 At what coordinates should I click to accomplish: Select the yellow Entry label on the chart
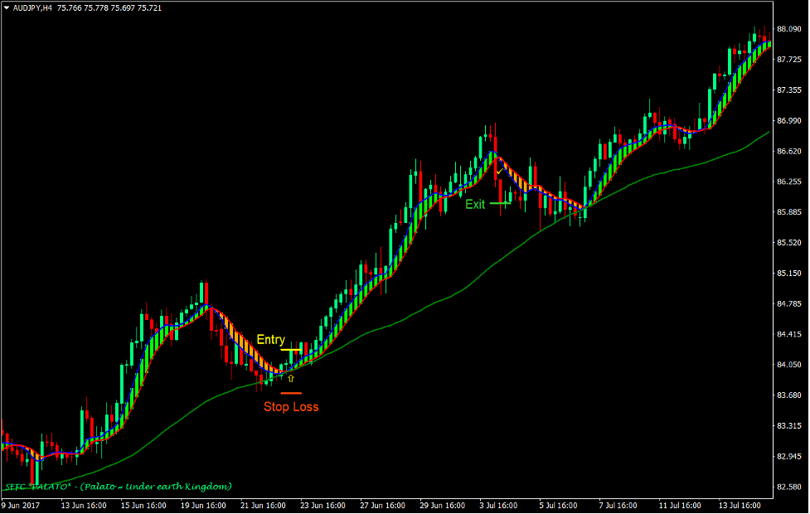[271, 339]
